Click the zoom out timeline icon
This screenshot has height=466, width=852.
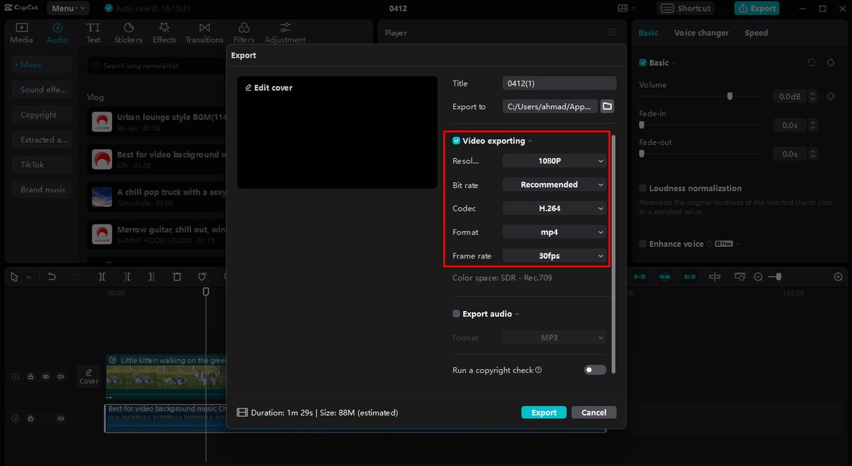(x=758, y=277)
